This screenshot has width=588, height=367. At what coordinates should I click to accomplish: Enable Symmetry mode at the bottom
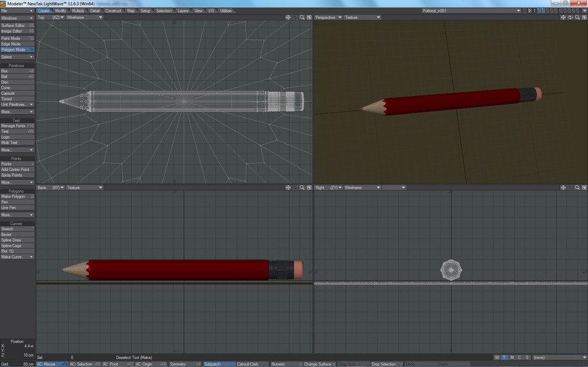[x=178, y=363]
